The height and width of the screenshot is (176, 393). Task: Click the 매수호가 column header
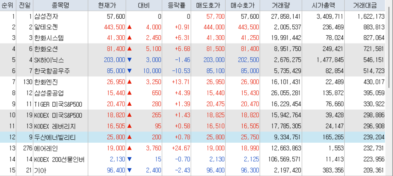pyautogui.click(x=243, y=5)
